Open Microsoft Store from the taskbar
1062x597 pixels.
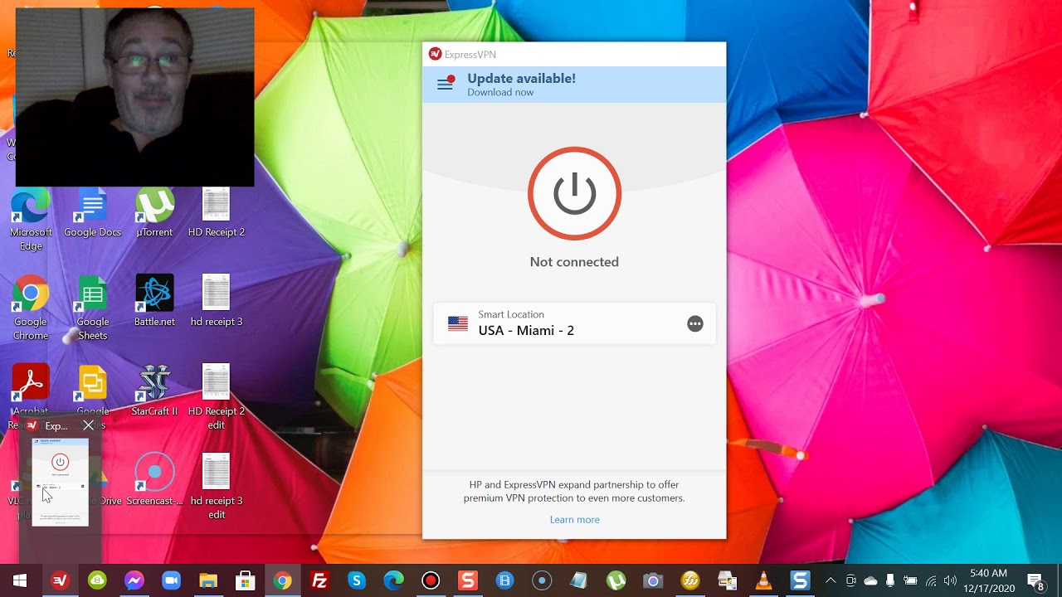pyautogui.click(x=246, y=580)
